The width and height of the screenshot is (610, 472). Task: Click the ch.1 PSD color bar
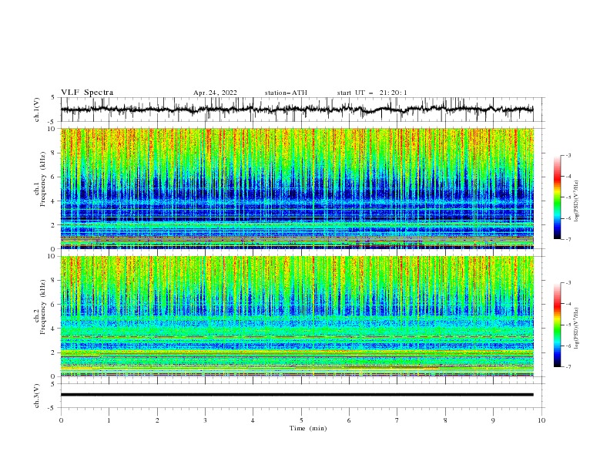[557, 197]
